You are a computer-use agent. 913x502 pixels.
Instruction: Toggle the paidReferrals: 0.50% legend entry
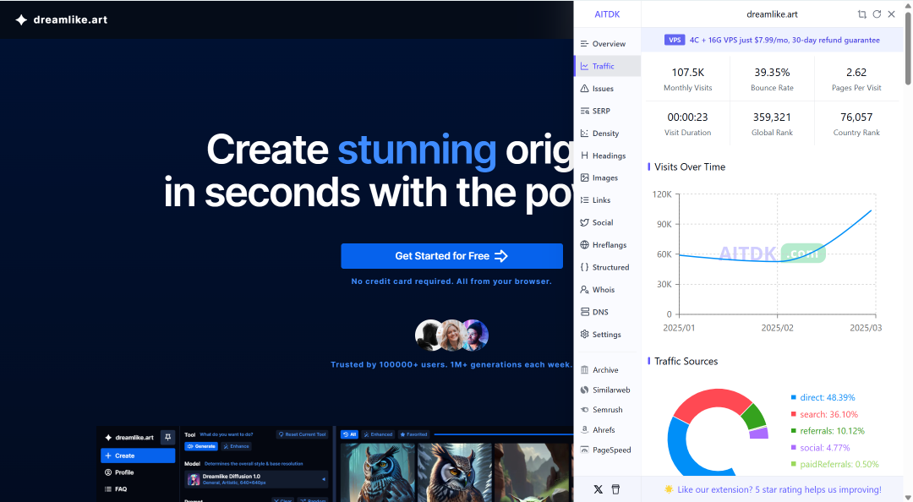(834, 464)
